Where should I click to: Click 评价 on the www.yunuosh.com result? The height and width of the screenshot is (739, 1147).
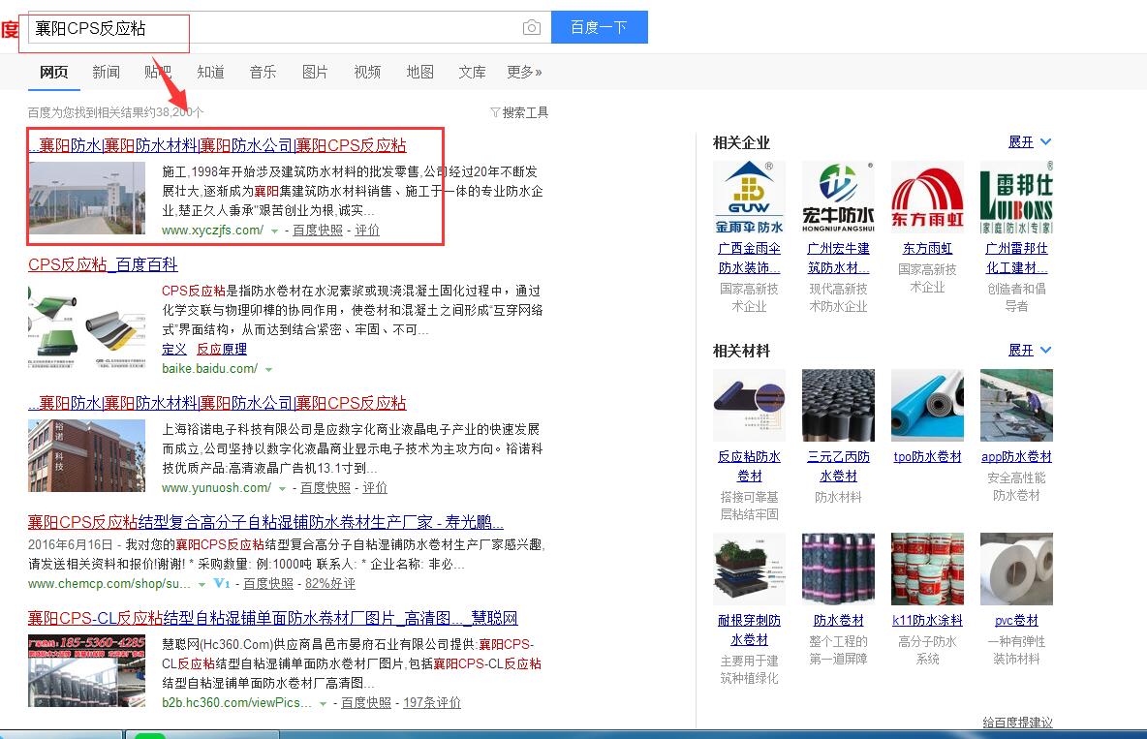(375, 487)
